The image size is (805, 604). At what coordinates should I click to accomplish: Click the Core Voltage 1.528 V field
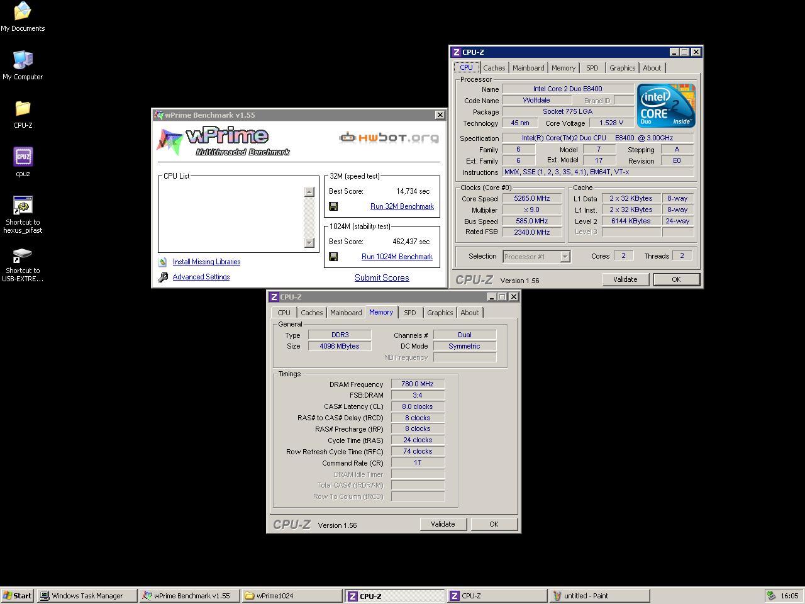coord(611,123)
